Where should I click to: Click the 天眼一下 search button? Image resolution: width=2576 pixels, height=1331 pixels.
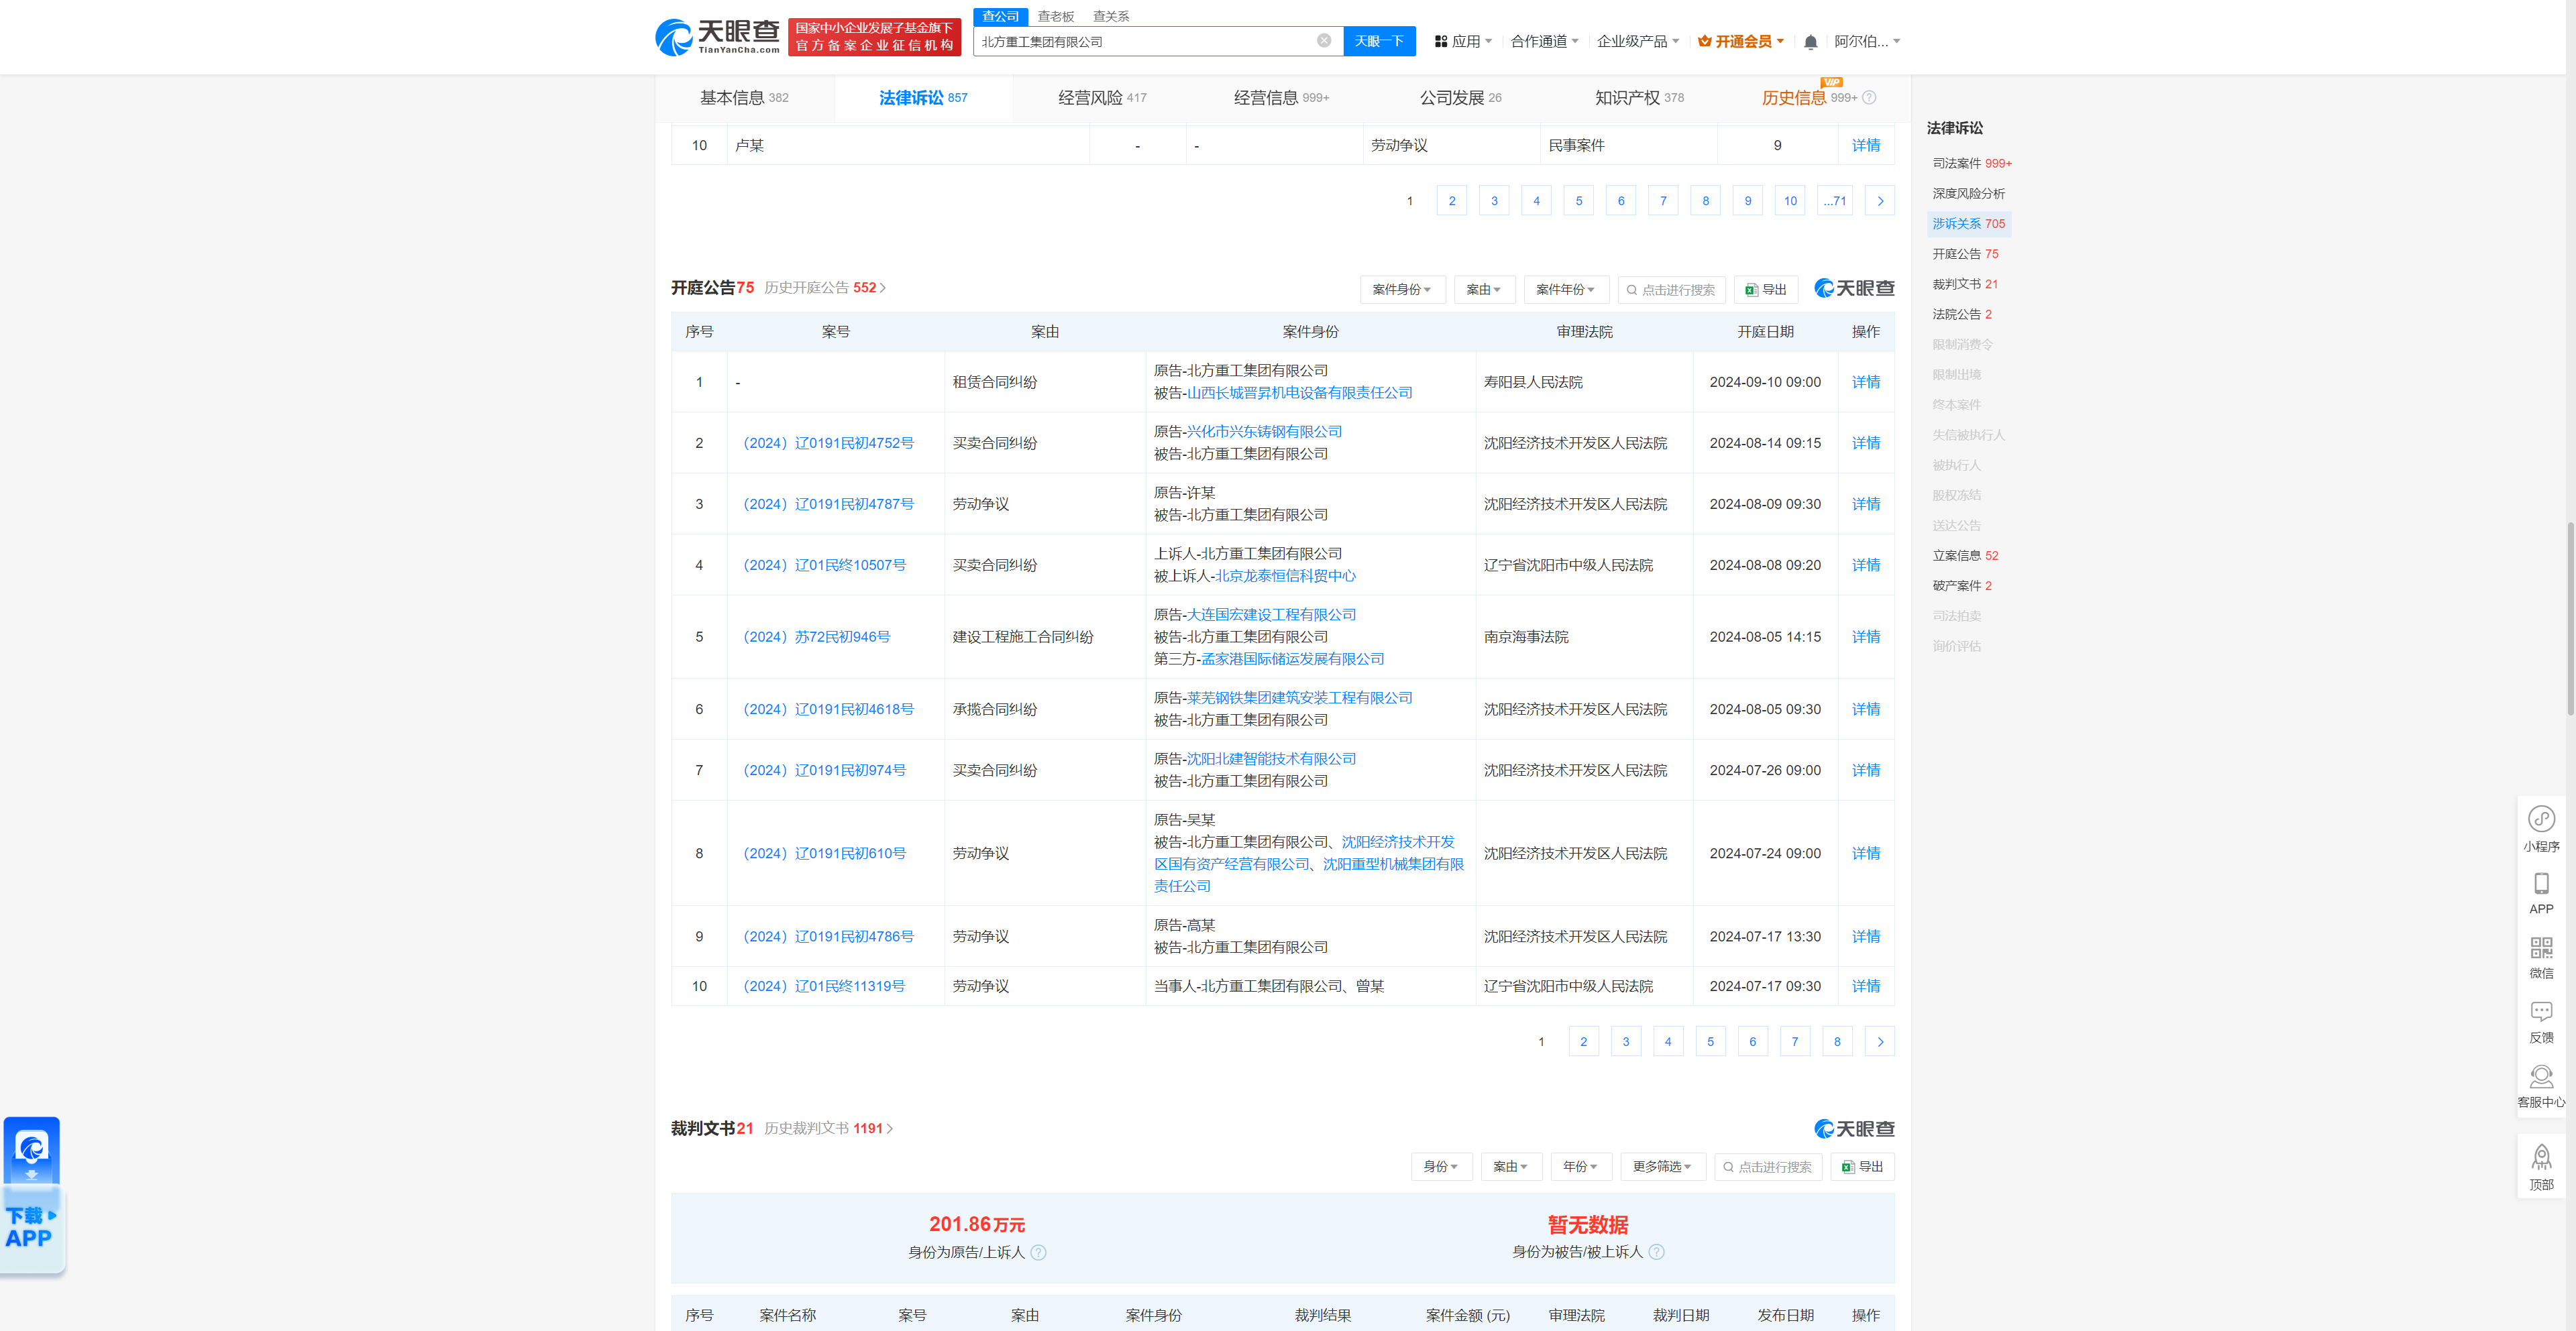[1379, 41]
